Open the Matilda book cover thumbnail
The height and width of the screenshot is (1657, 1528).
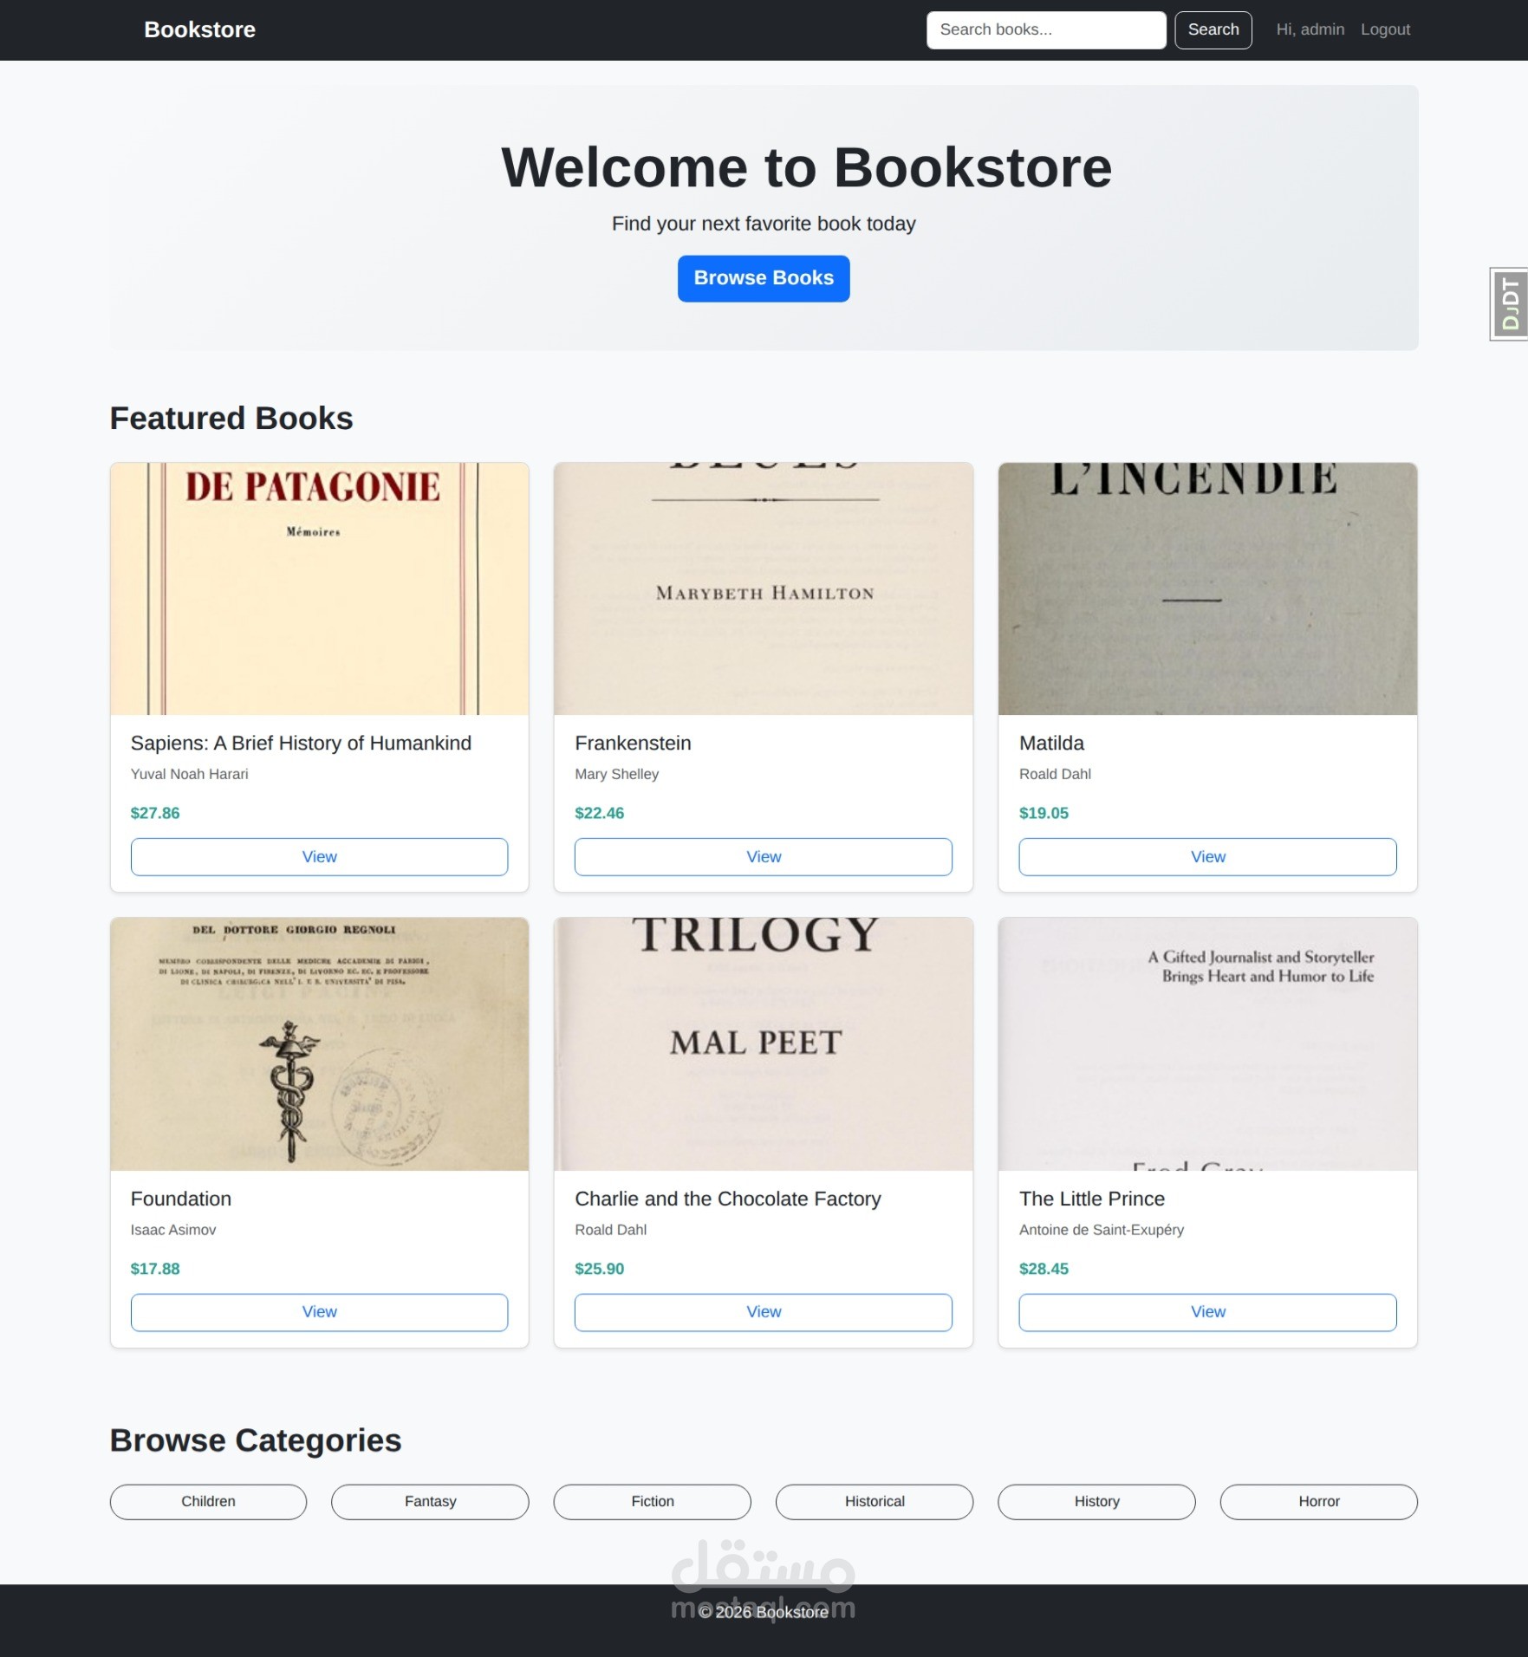1207,588
